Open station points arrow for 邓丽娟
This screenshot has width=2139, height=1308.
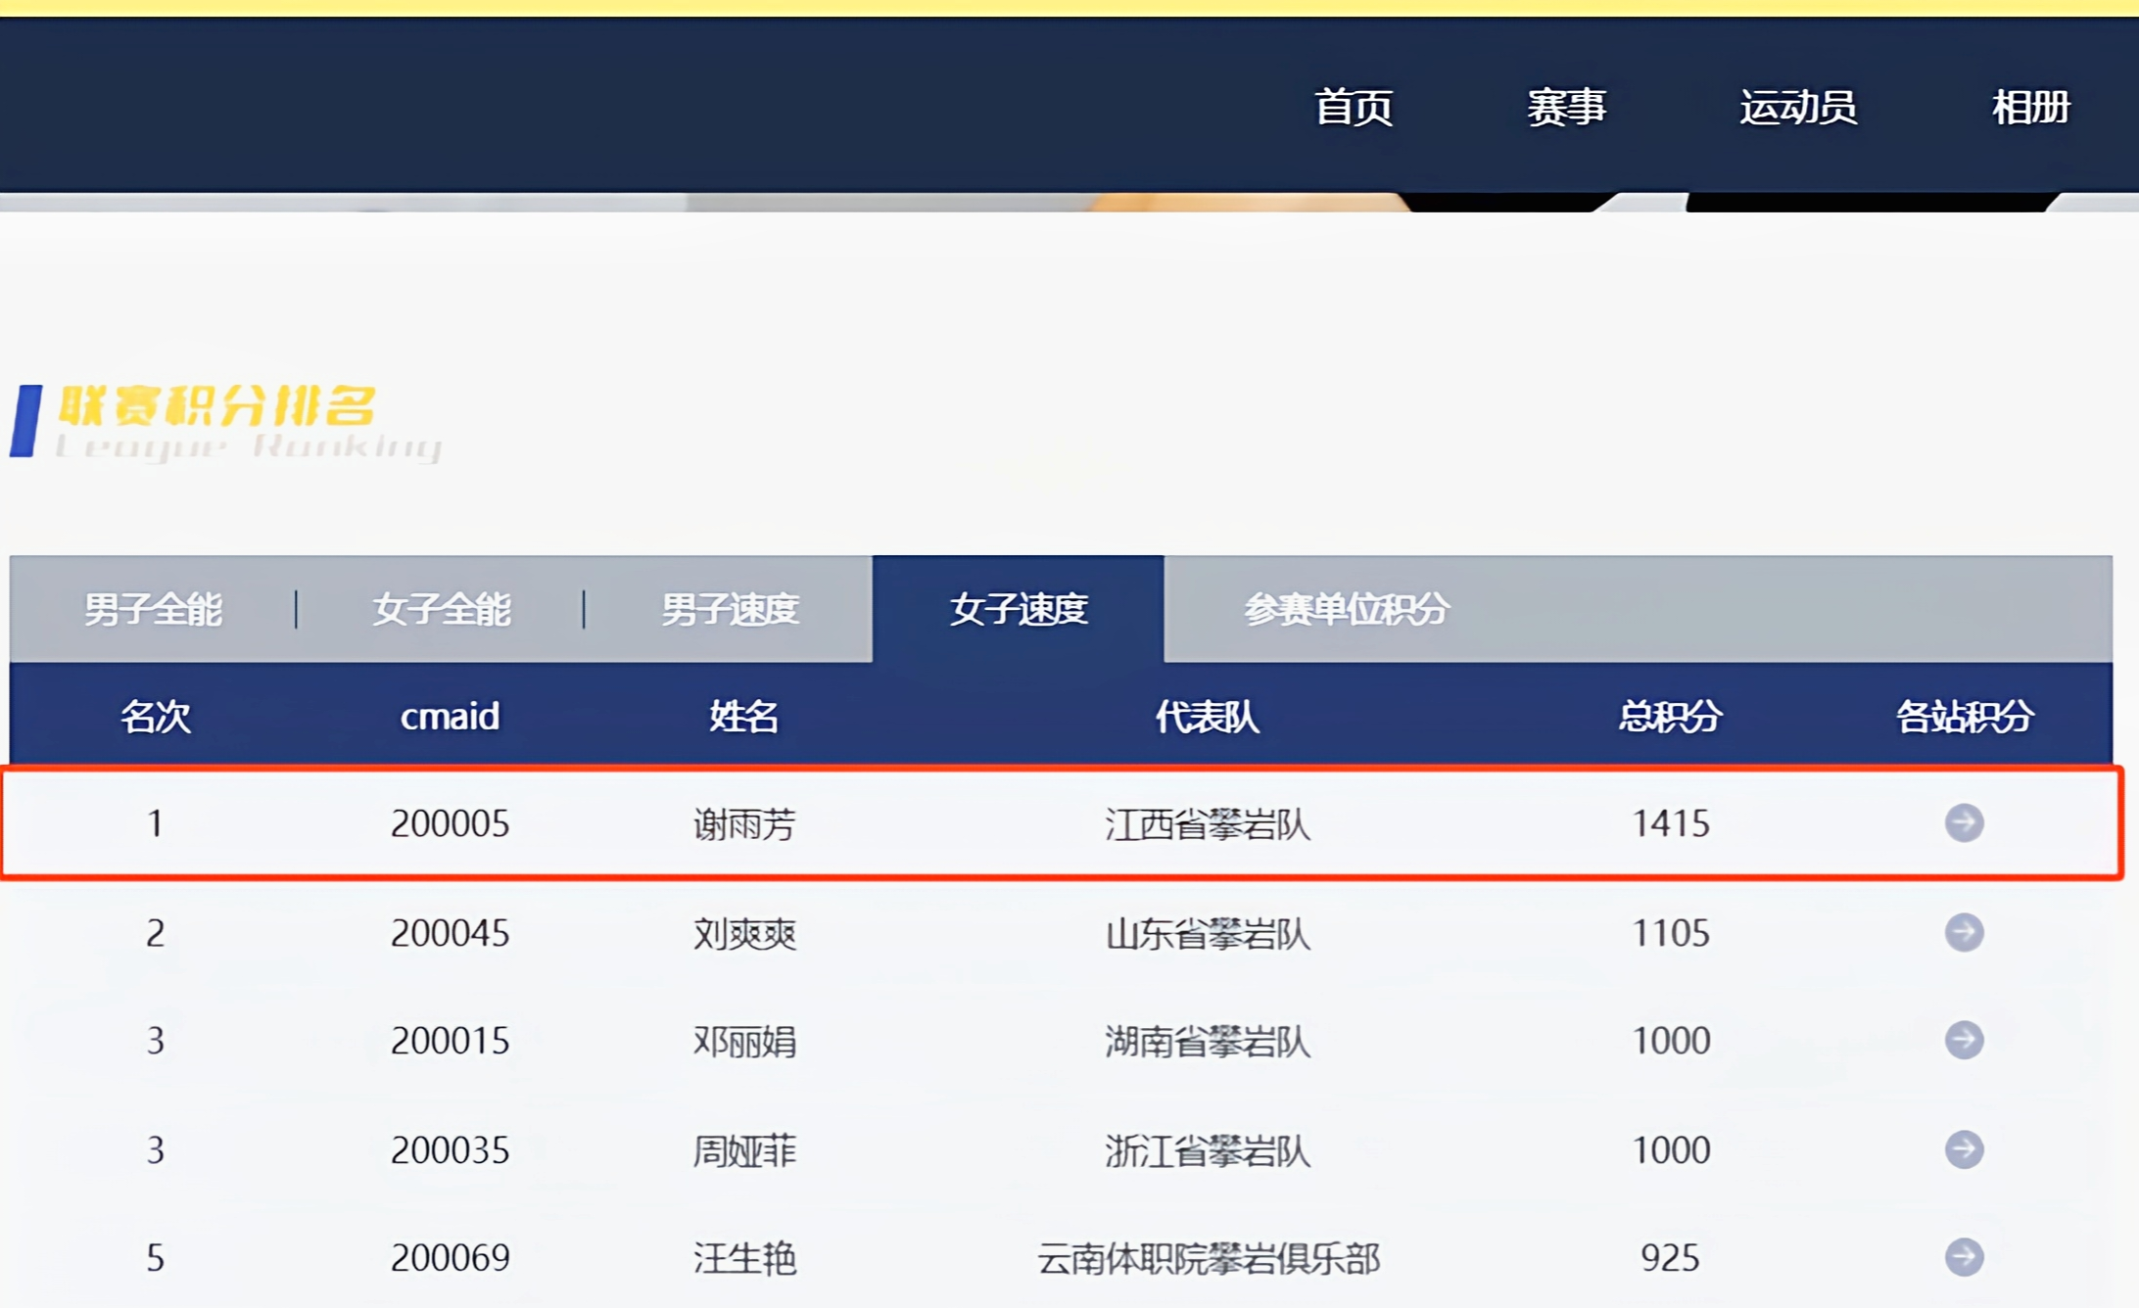pos(1964,1040)
